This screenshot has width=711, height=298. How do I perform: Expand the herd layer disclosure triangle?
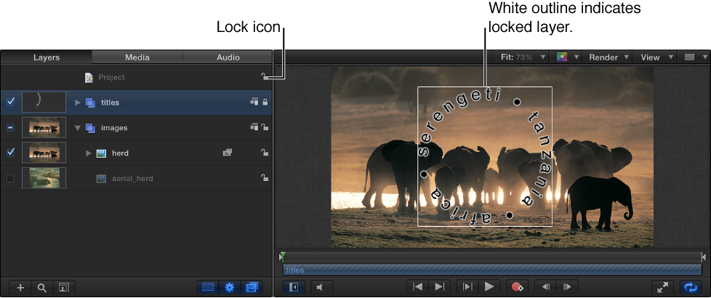[89, 153]
